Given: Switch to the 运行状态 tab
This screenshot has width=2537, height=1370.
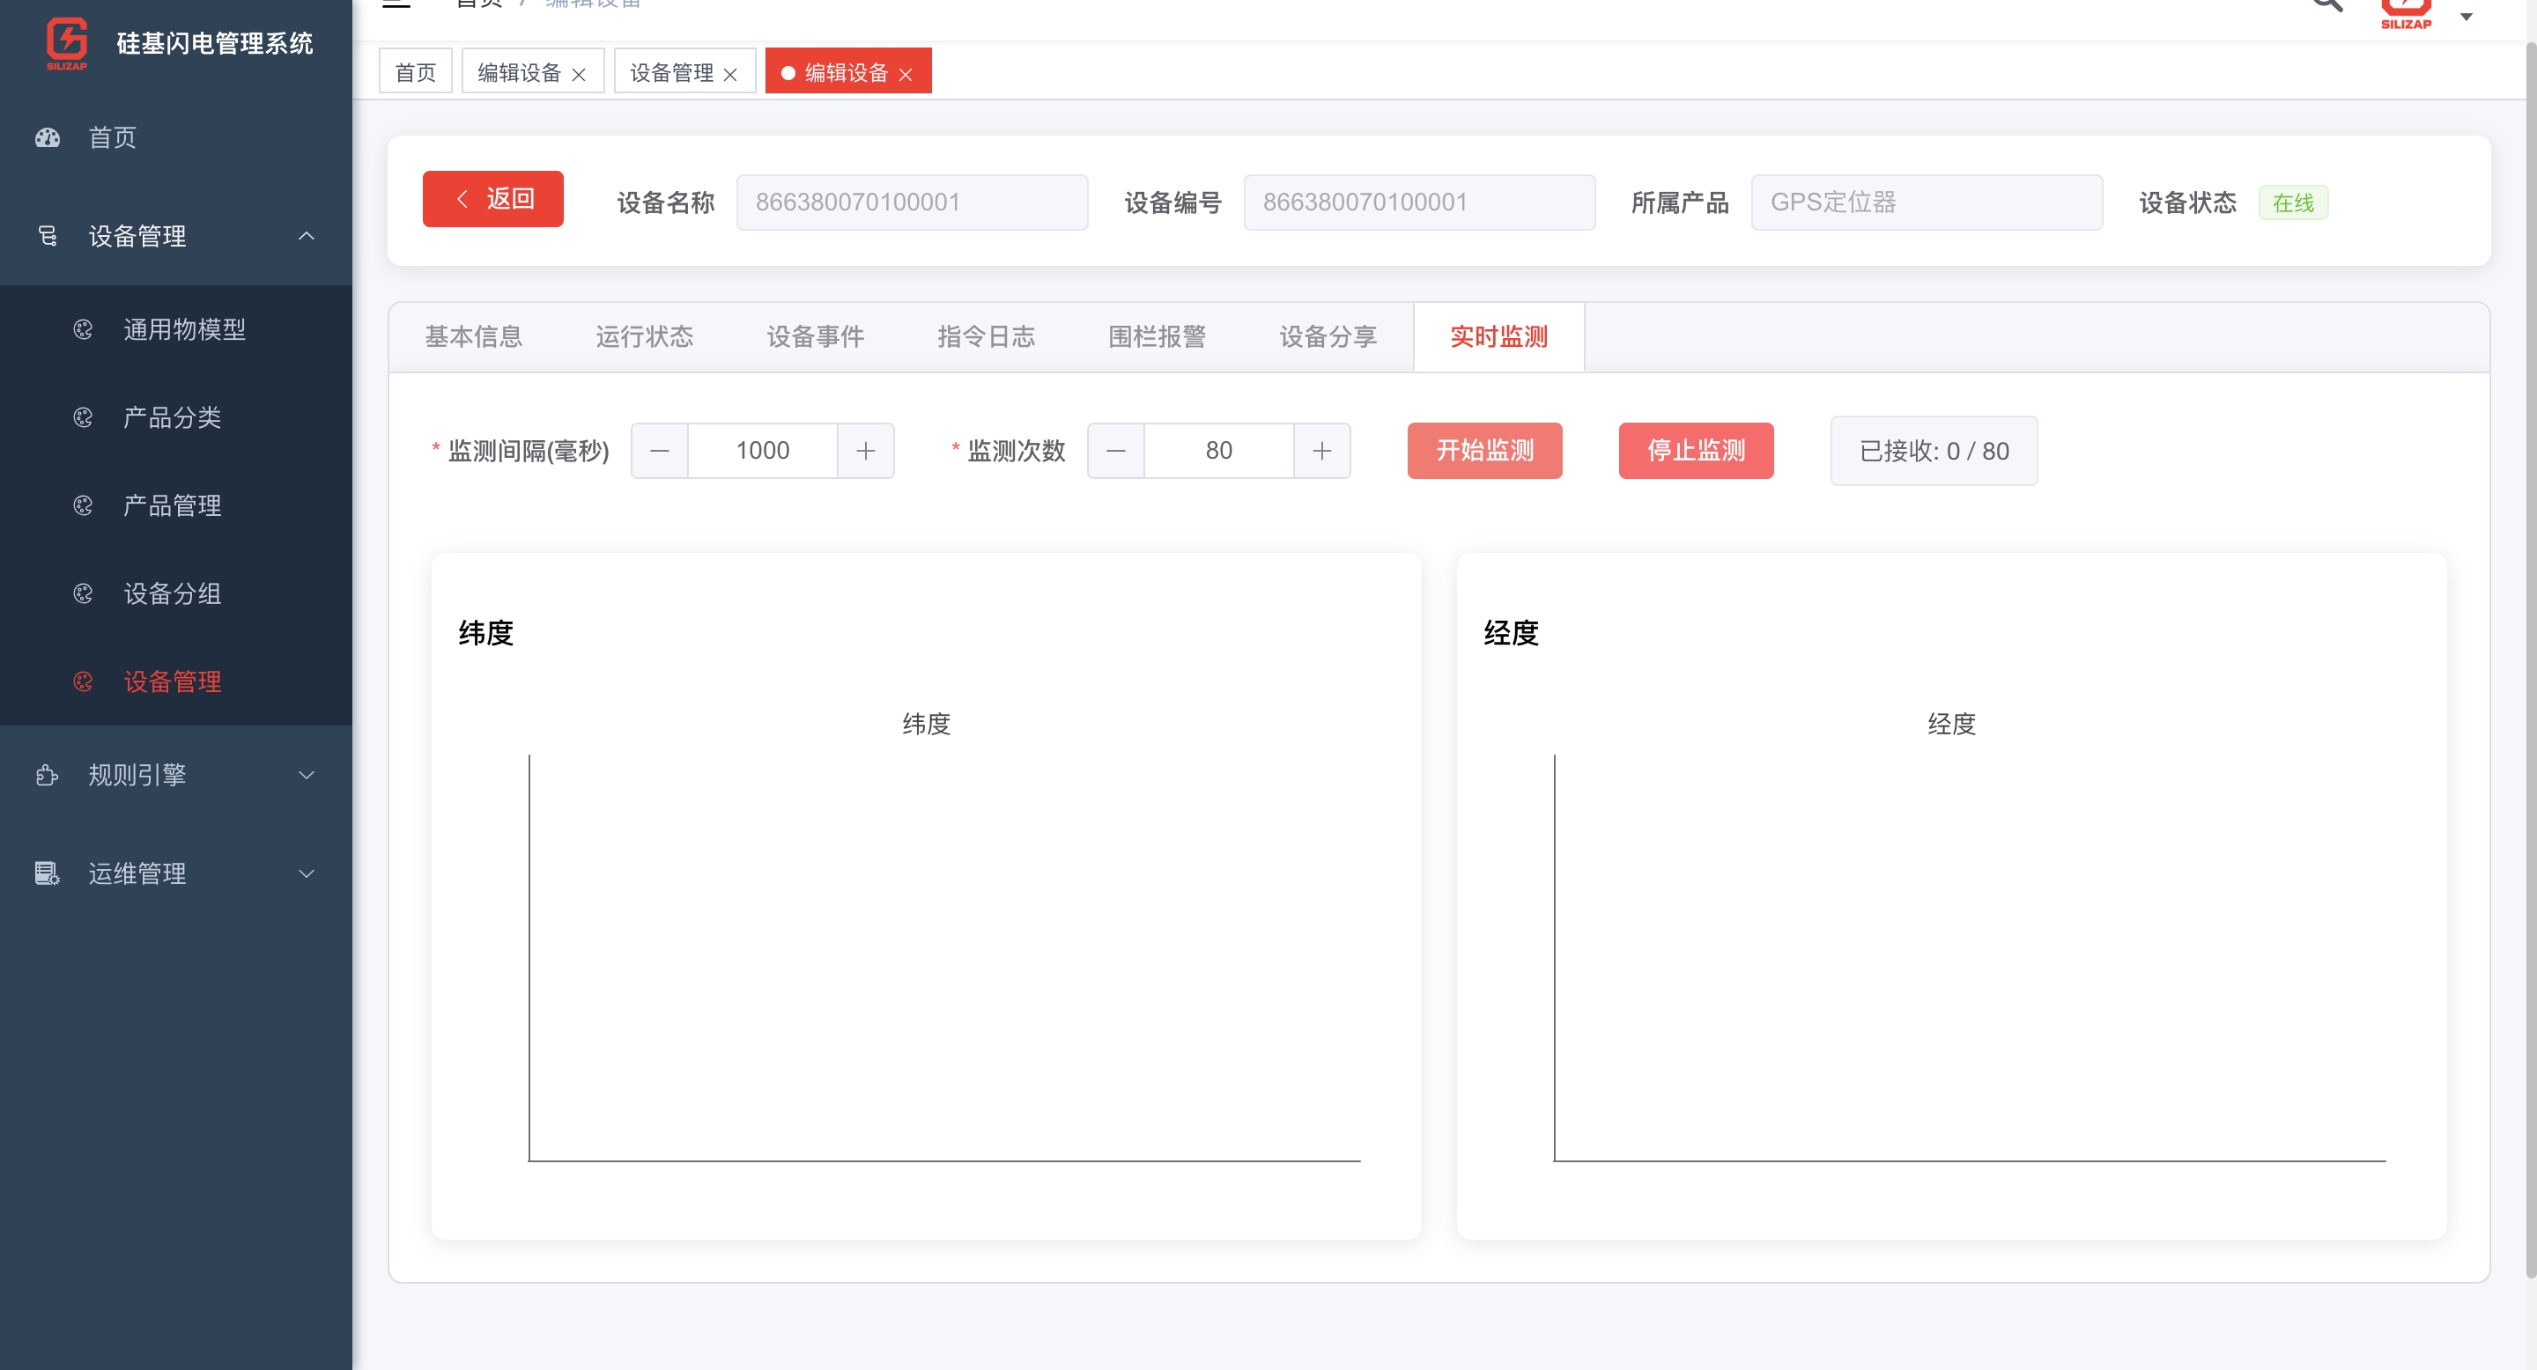Looking at the screenshot, I should [644, 336].
